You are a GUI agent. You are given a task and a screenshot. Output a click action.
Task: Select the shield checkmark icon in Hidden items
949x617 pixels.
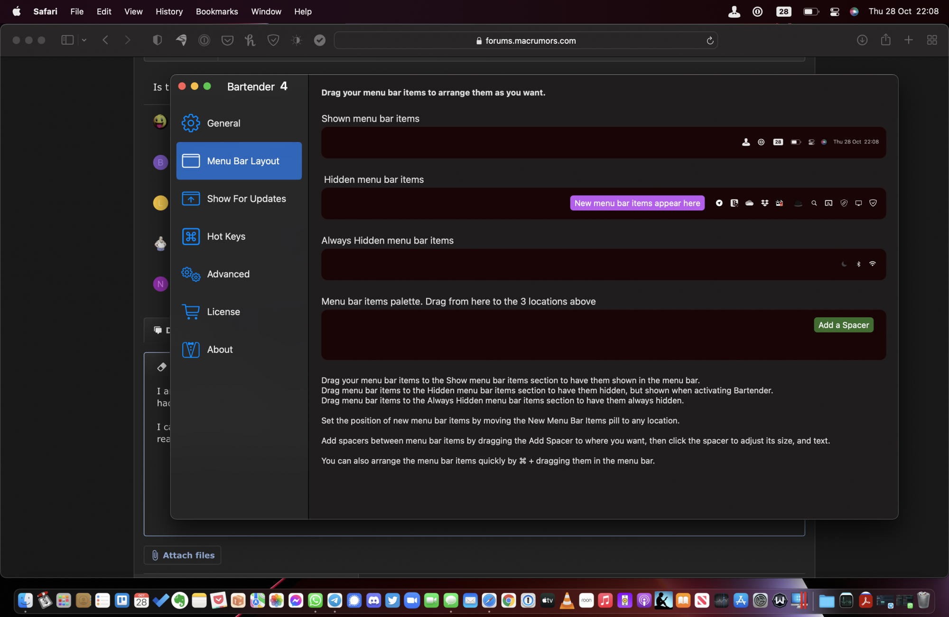873,203
